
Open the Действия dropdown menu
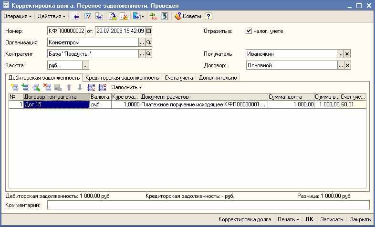pos(52,17)
